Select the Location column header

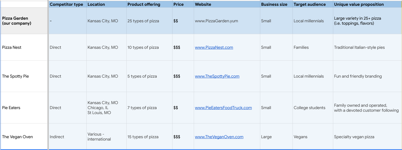pos(96,4)
